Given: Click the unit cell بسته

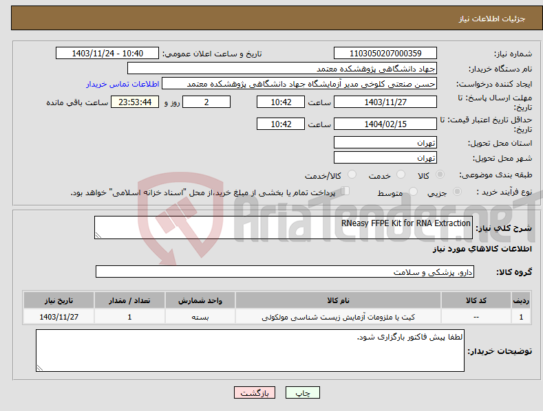Looking at the screenshot, I should (200, 317).
